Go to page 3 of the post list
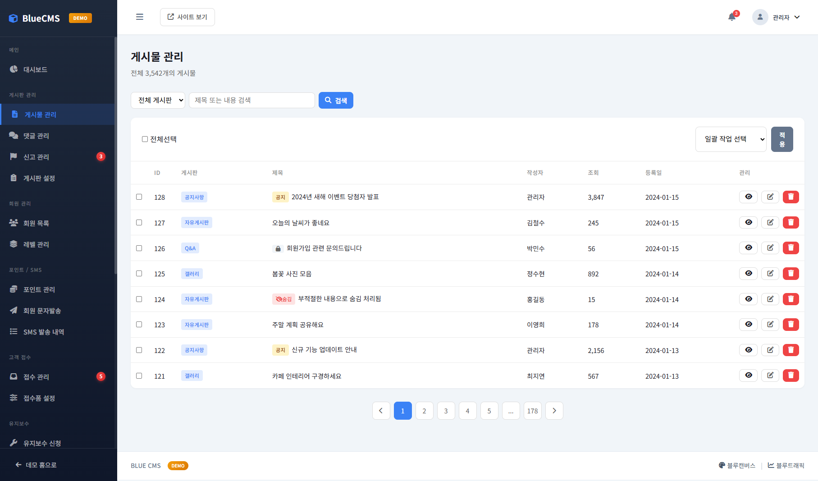The image size is (818, 481). [446, 410]
